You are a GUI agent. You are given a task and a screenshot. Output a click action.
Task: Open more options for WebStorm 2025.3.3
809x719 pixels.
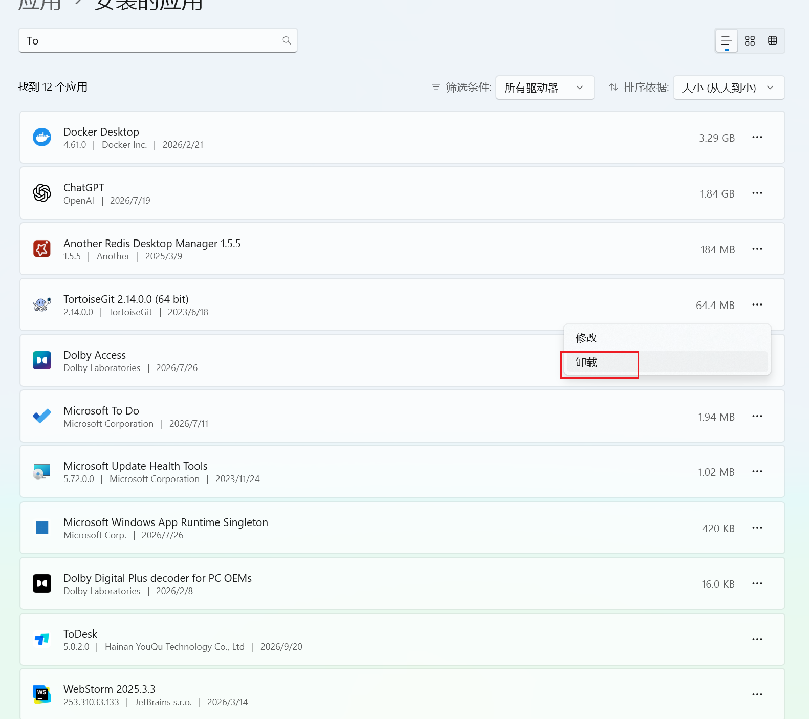click(757, 694)
